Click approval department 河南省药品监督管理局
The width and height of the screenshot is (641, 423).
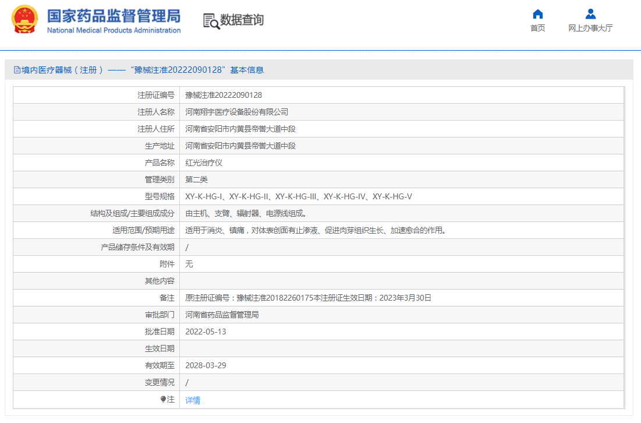pos(222,315)
